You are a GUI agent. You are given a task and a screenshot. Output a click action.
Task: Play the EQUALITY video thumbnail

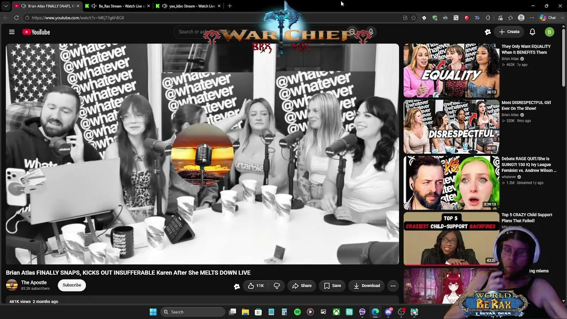pos(451,70)
